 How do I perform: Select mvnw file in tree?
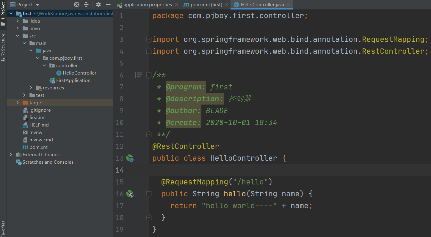point(36,132)
